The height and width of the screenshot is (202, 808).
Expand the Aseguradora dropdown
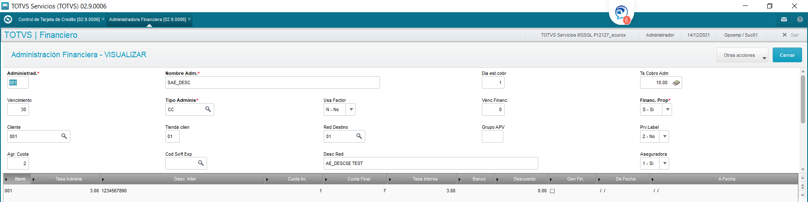point(664,163)
